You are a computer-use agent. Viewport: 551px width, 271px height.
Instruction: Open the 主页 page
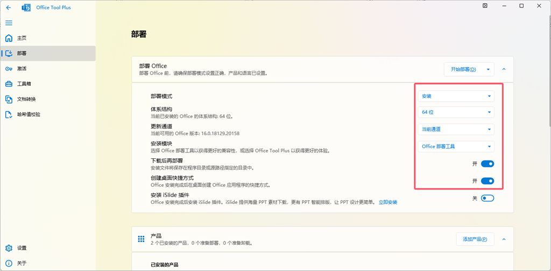pos(48,38)
